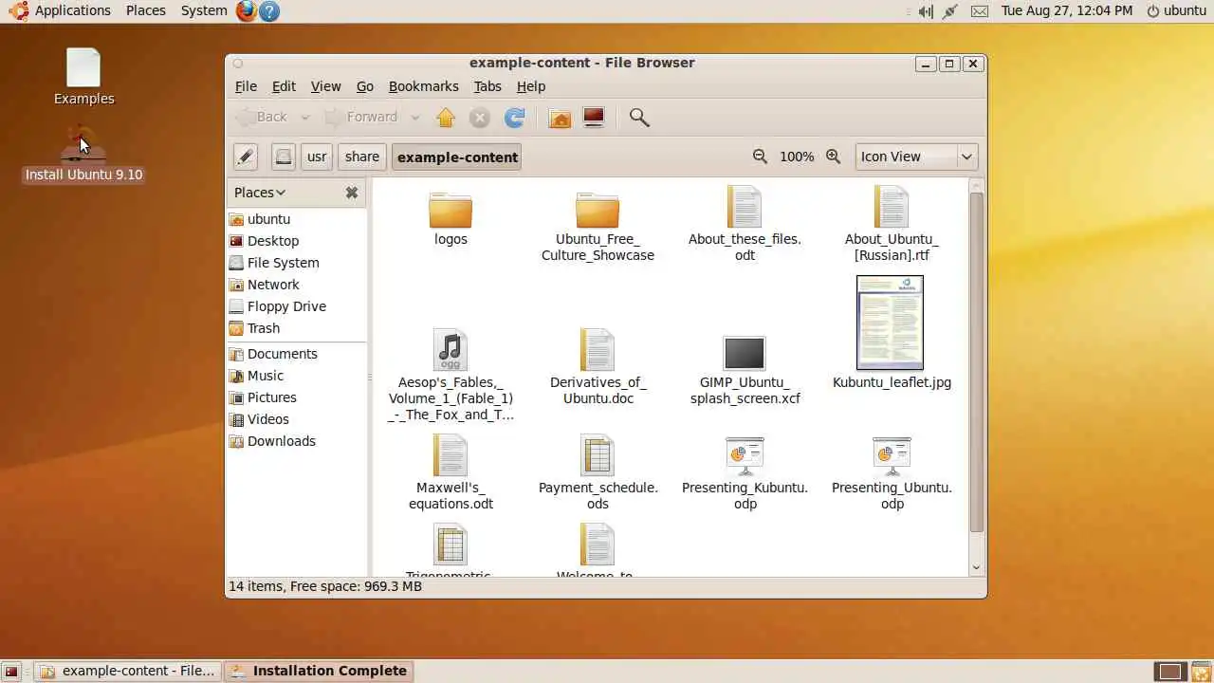Select the Aesop's Fables ogg audio file
This screenshot has width=1214, height=683.
tap(451, 350)
